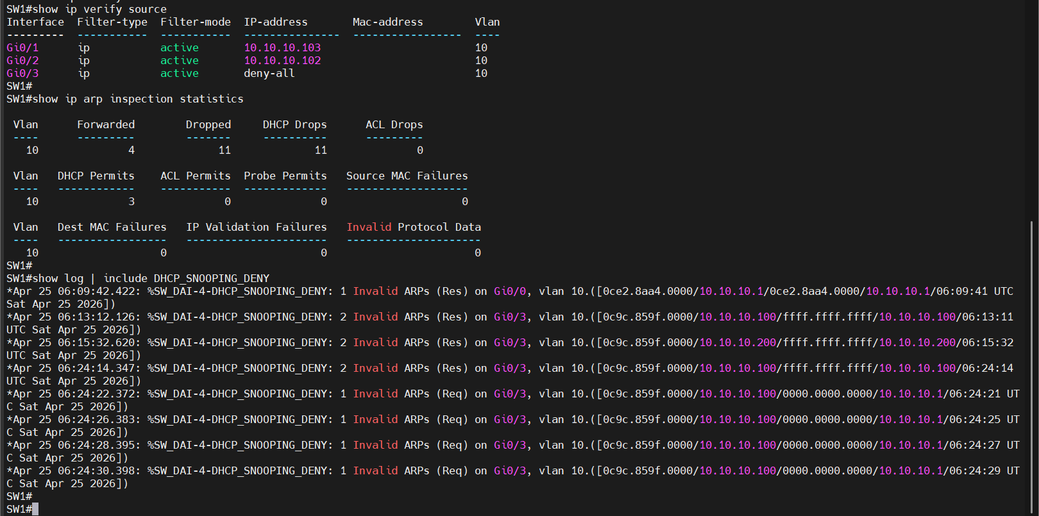The image size is (1039, 516).
Task: Click the 'Source MAC Failures' header
Action: click(x=407, y=176)
